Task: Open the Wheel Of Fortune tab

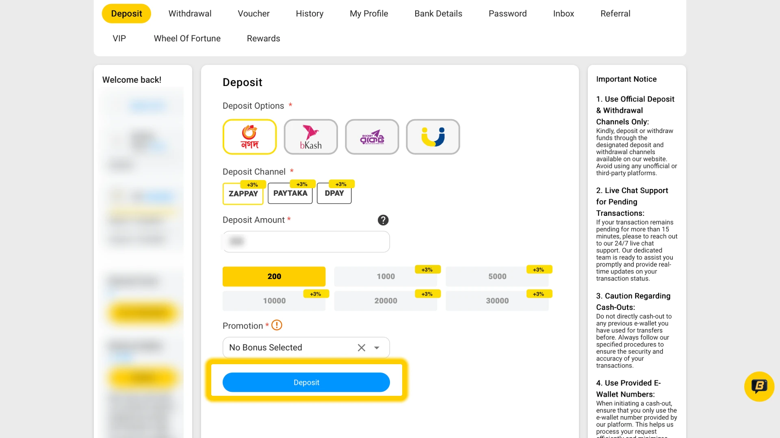Action: [187, 38]
